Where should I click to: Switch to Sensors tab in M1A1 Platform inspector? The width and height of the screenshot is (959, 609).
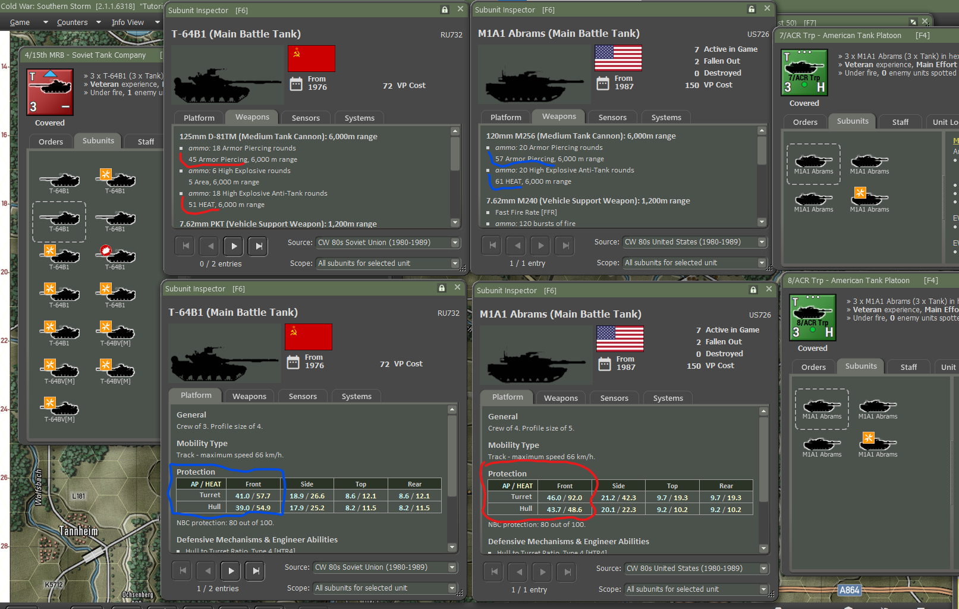(x=614, y=398)
